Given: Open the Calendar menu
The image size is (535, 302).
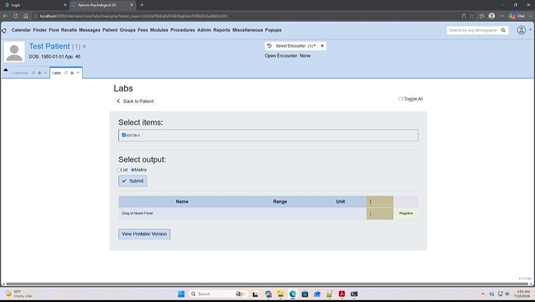Looking at the screenshot, I should click(x=21, y=30).
